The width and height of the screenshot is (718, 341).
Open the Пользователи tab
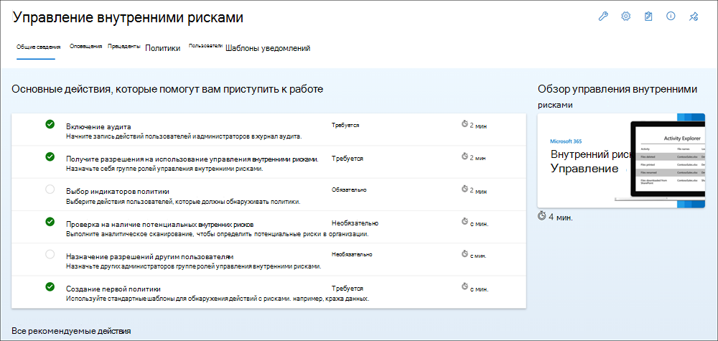[x=205, y=46]
